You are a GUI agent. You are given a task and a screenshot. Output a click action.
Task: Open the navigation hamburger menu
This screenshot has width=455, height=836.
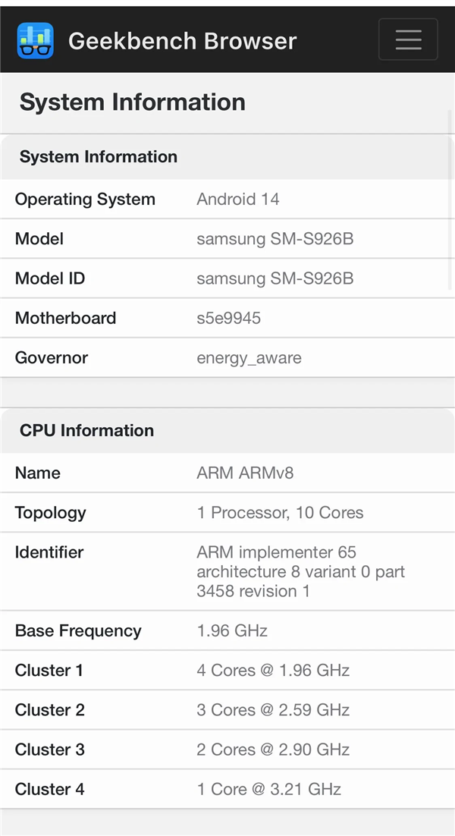click(408, 39)
